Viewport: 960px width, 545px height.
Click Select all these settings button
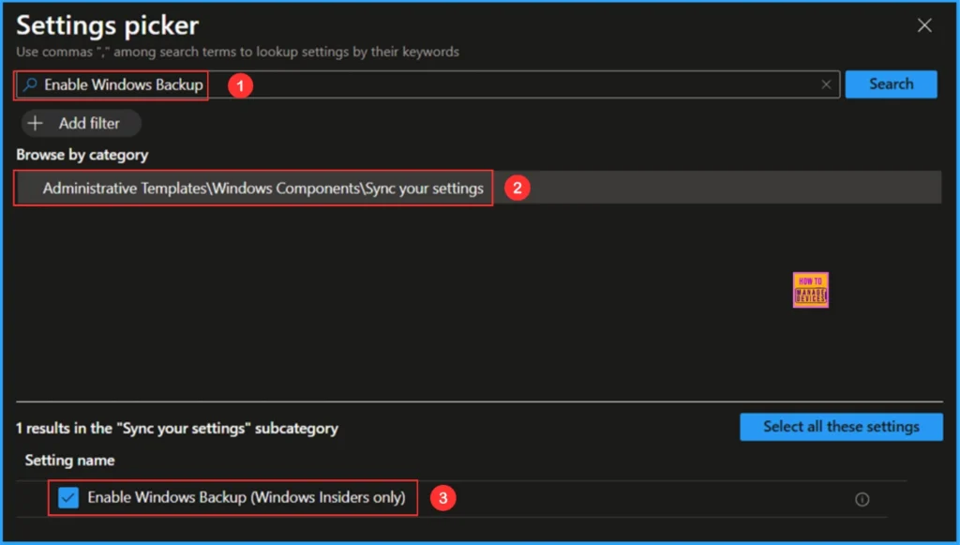[x=841, y=427]
